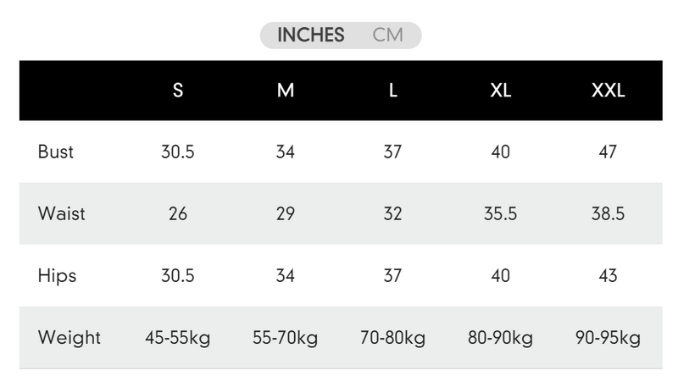The height and width of the screenshot is (387, 678).
Task: Pick the XXL size column header
Action: (x=608, y=91)
